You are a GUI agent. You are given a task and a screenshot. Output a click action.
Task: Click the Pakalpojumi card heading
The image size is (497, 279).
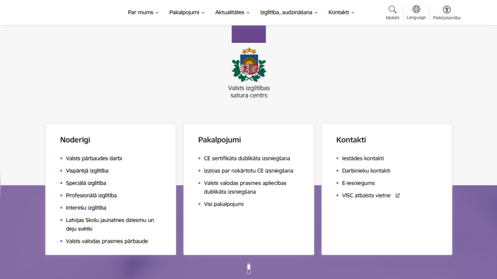pyautogui.click(x=220, y=140)
